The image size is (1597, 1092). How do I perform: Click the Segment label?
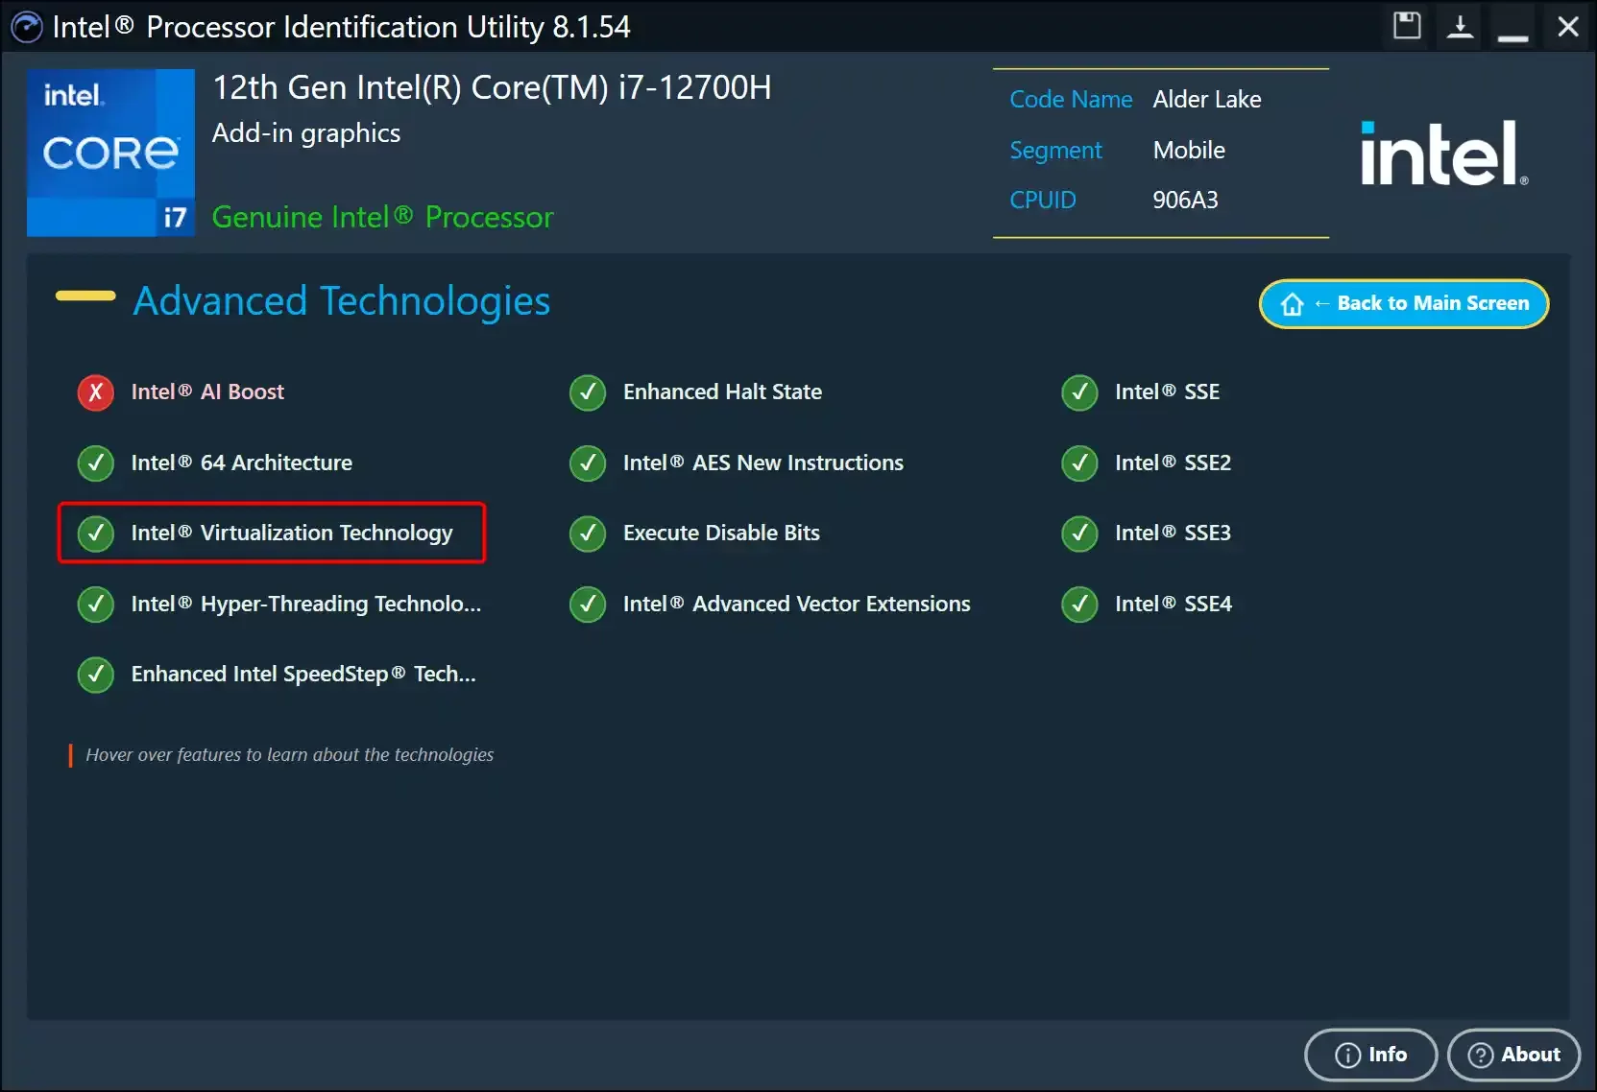(x=1055, y=152)
